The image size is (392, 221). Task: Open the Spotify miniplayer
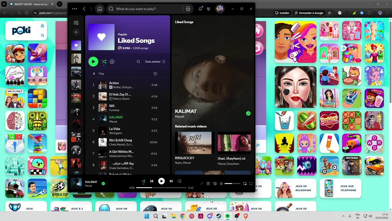pyautogui.click(x=245, y=184)
